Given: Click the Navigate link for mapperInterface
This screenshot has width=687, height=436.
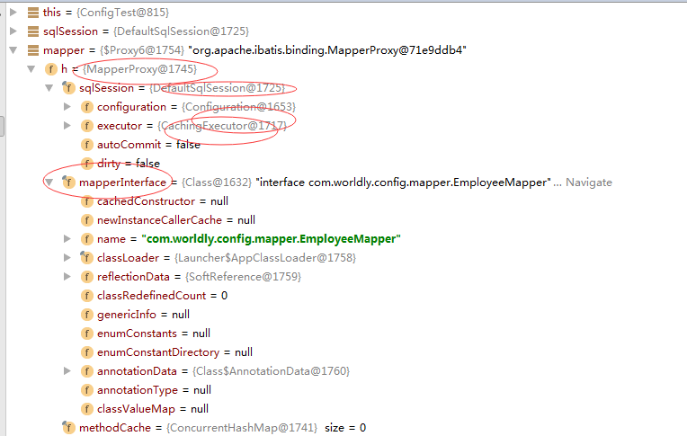Looking at the screenshot, I should click(x=588, y=182).
